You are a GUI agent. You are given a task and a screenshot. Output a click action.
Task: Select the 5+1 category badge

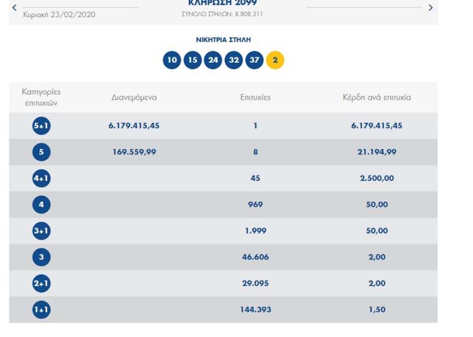(41, 126)
